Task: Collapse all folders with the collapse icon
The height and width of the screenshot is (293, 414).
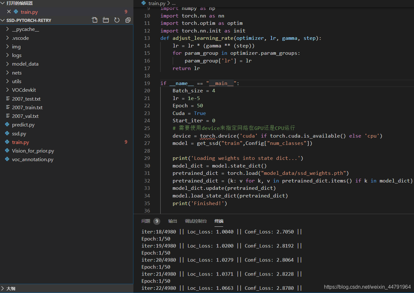Action: [128, 20]
